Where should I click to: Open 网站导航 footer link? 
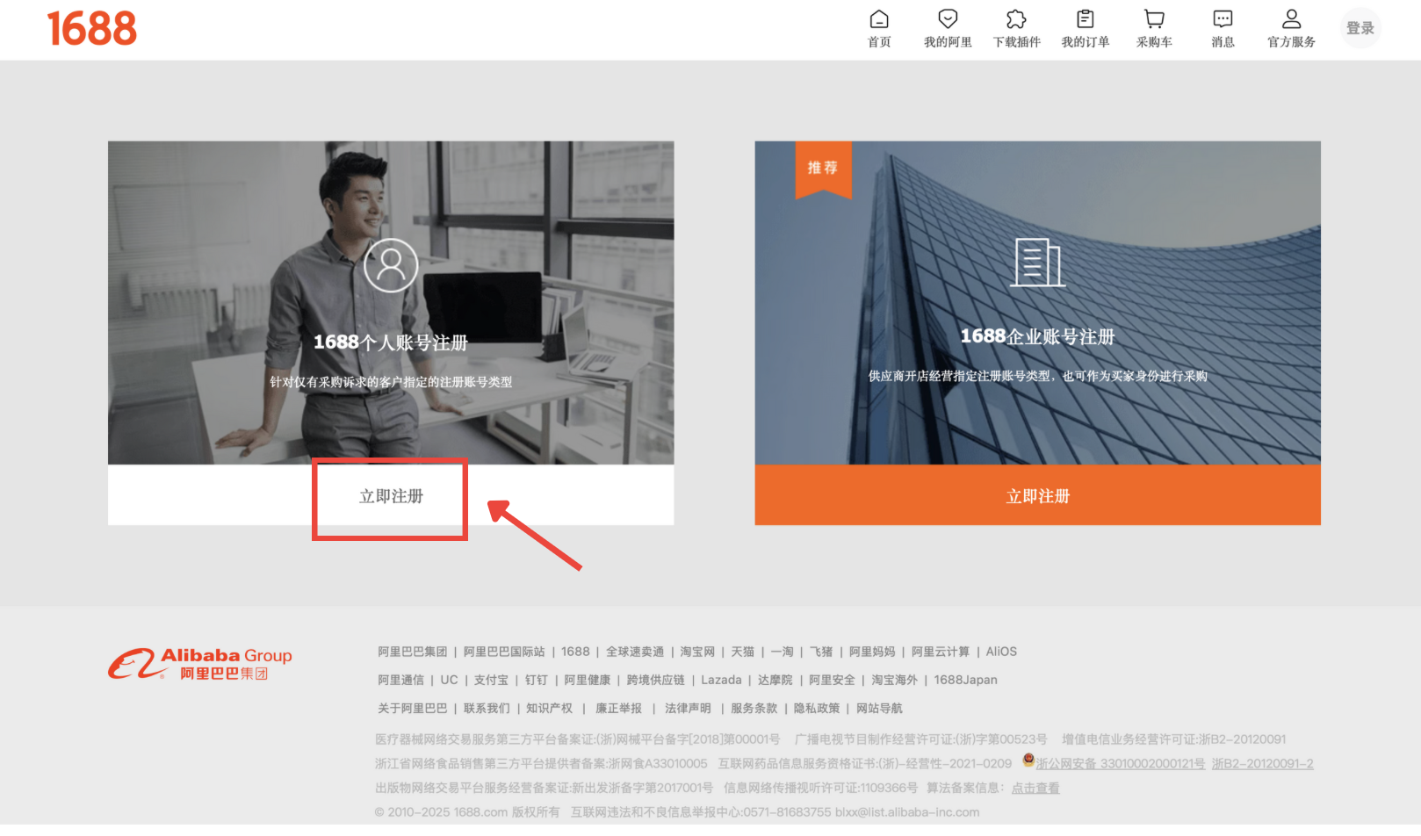tap(879, 708)
